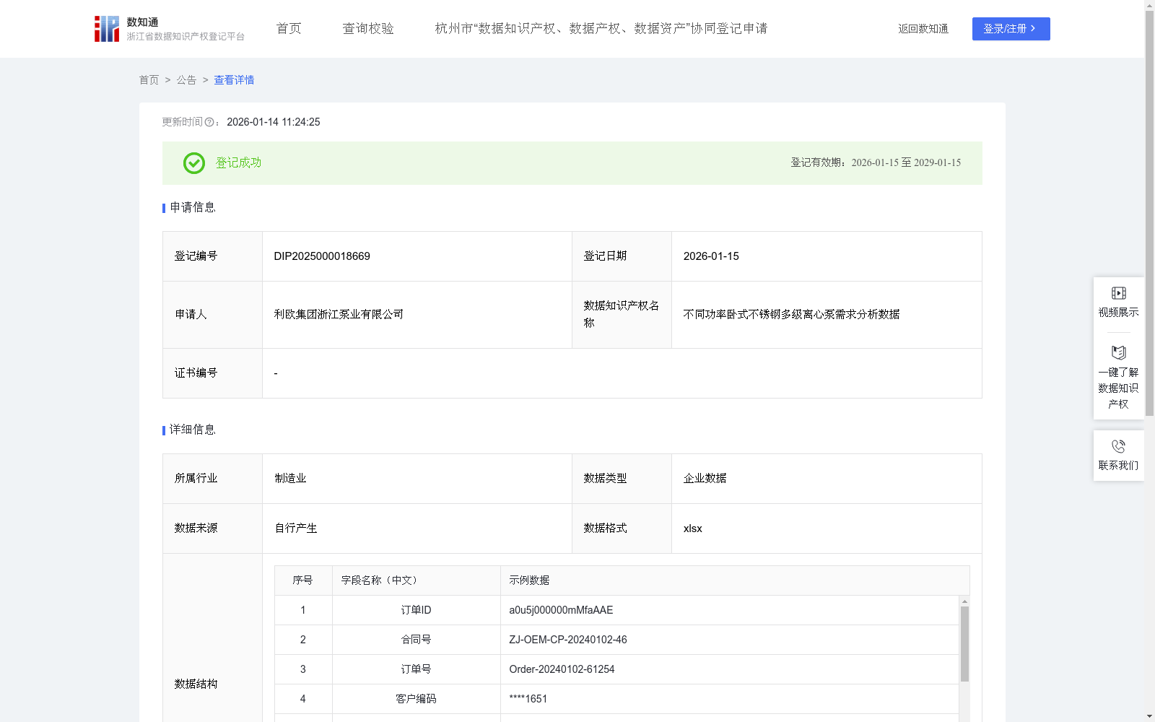This screenshot has height=722, width=1155.
Task: Click 查看详情 in the breadcrumb
Action: click(234, 80)
